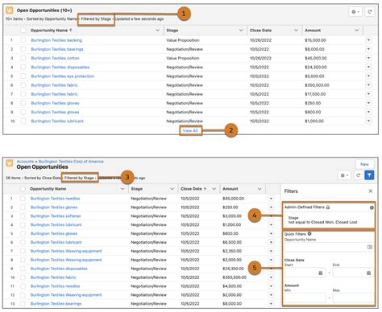This screenshot has width=382, height=312.
Task: Click lock icon next to Admin-Defined Filters
Action: [328, 207]
